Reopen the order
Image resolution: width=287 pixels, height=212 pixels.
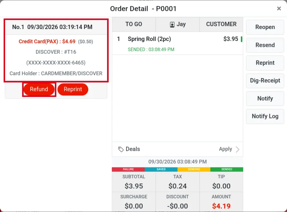coord(265,27)
